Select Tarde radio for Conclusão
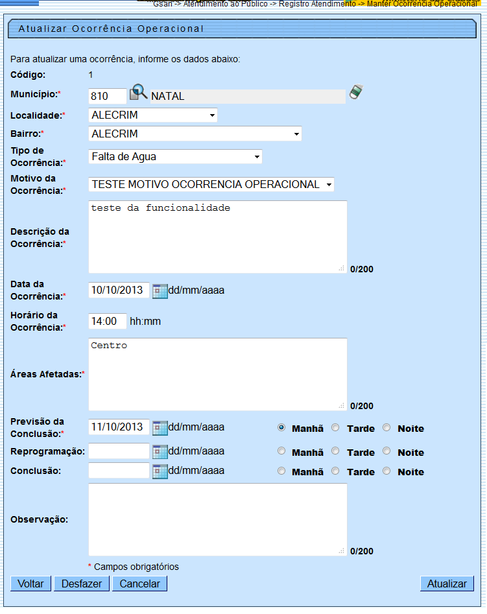This screenshot has height=614, width=487. pyautogui.click(x=335, y=471)
